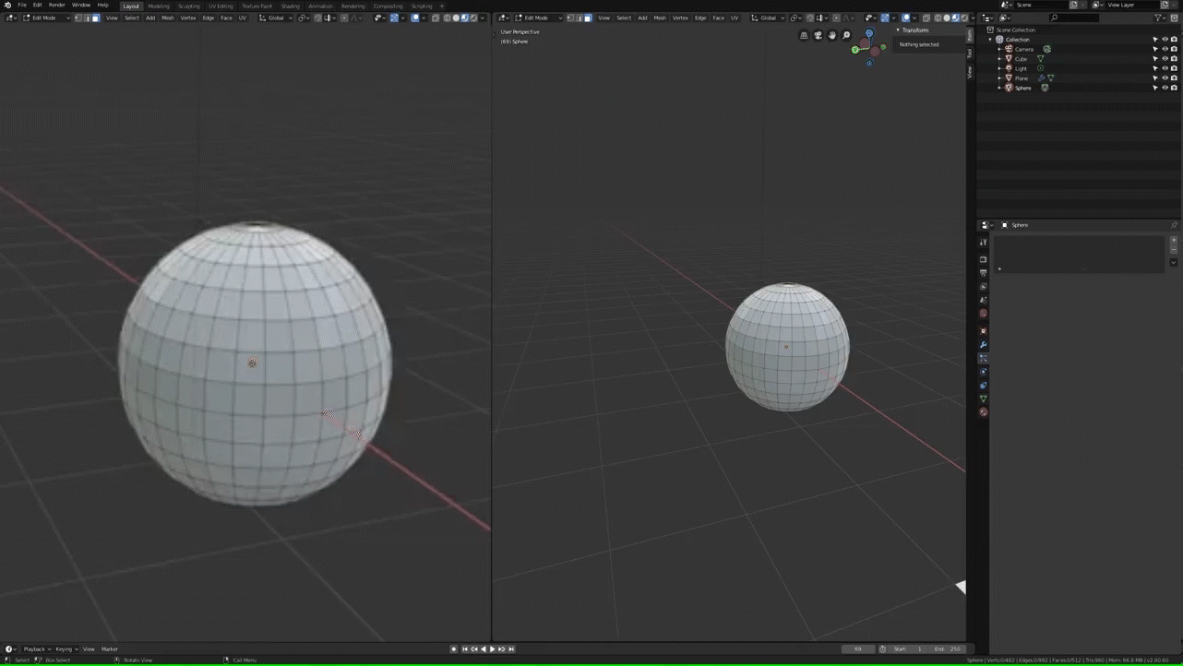Open the File menu
This screenshot has height=666, width=1183.
22,6
